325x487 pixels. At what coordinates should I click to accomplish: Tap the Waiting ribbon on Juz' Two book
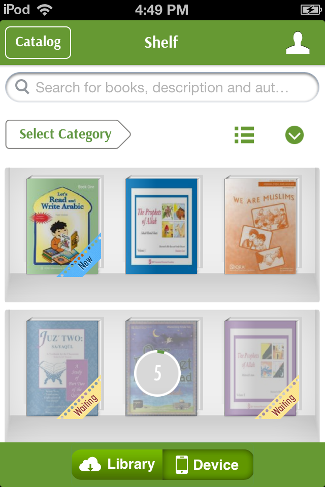click(81, 399)
